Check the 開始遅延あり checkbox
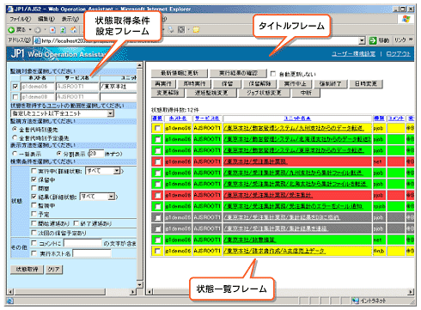This screenshot has width=421, height=310. 34,223
